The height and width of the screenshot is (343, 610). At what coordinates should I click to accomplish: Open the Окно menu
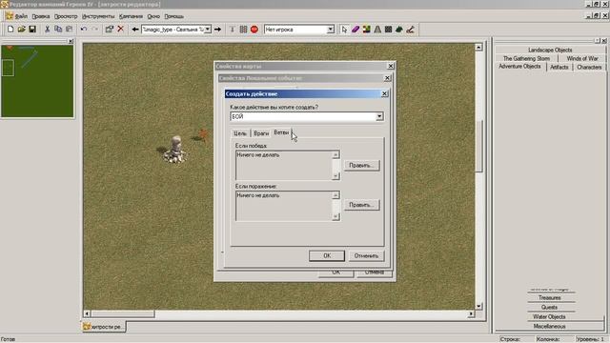(153, 16)
